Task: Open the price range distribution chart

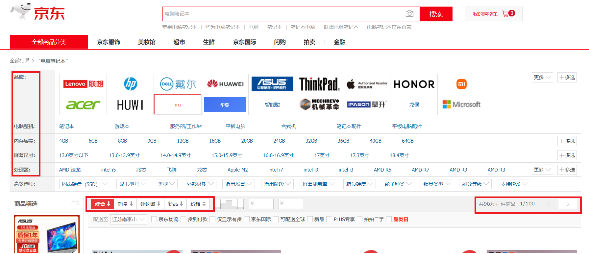Action: [230, 204]
